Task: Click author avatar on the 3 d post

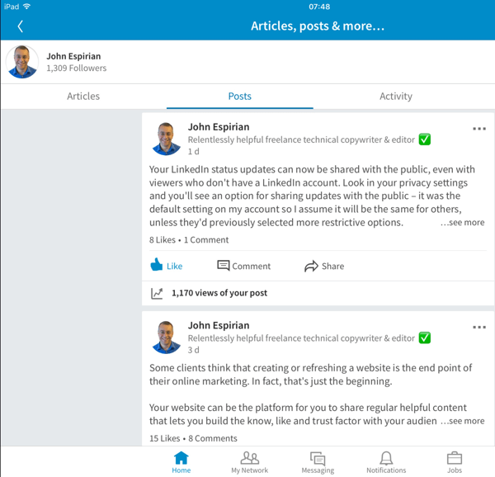Action: click(167, 338)
